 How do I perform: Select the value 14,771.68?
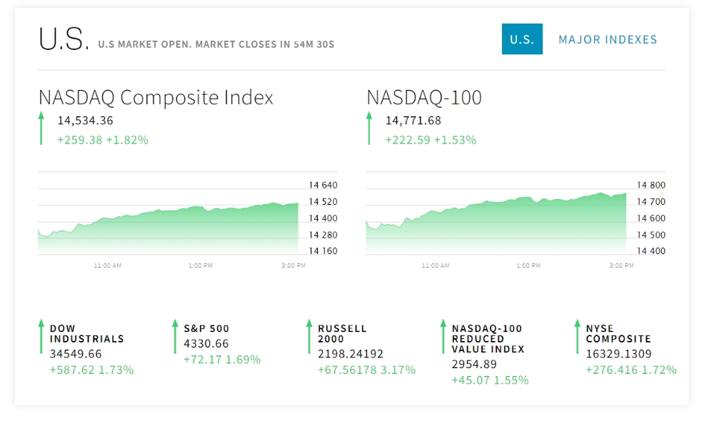tap(413, 121)
